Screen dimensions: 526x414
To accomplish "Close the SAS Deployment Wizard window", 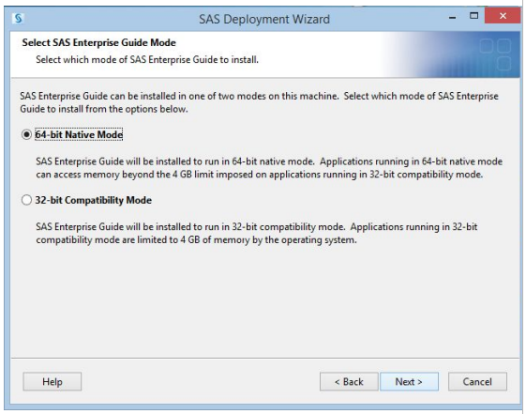I will click(503, 15).
